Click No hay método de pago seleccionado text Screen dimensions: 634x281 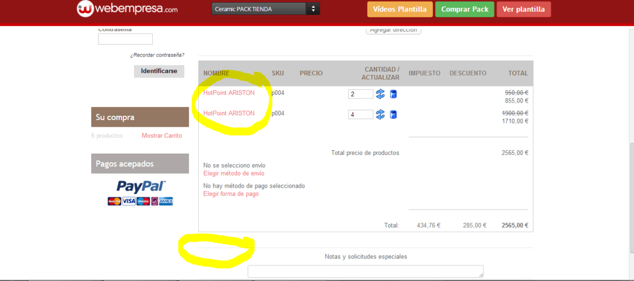(254, 186)
